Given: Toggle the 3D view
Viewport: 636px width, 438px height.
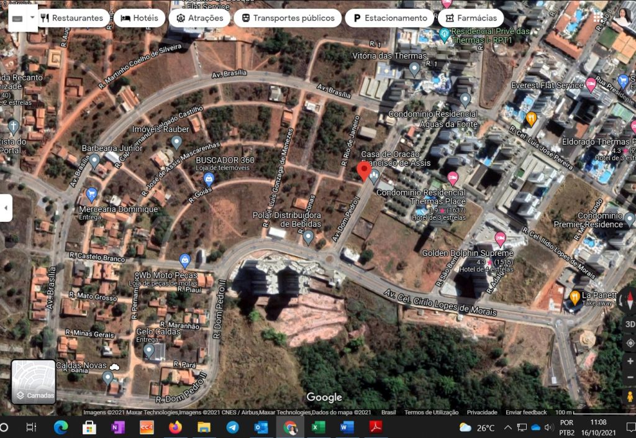Looking at the screenshot, I should pyautogui.click(x=630, y=324).
